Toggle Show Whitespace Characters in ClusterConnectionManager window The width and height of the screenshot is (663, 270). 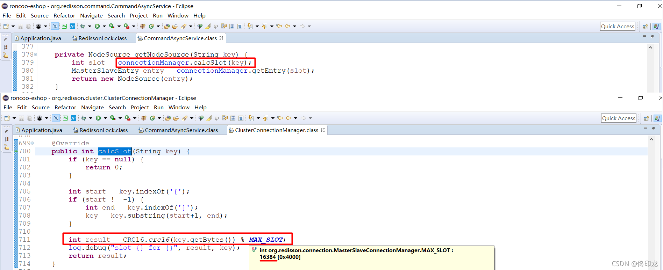[x=241, y=118]
